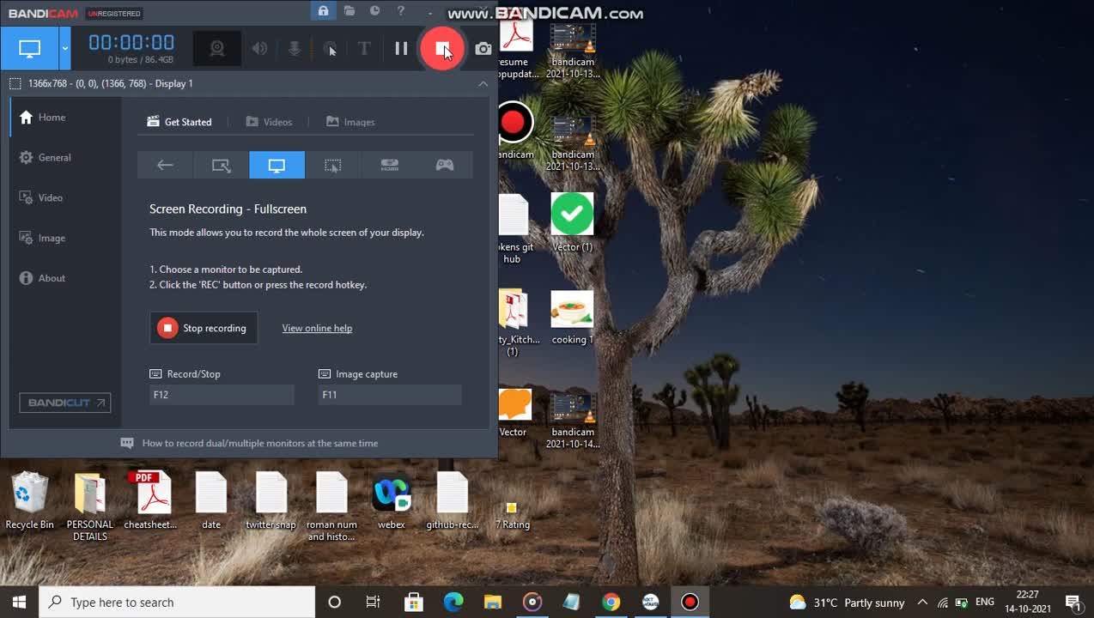The width and height of the screenshot is (1094, 618).
Task: Open the recording mode dropdown arrow
Action: pos(64,49)
